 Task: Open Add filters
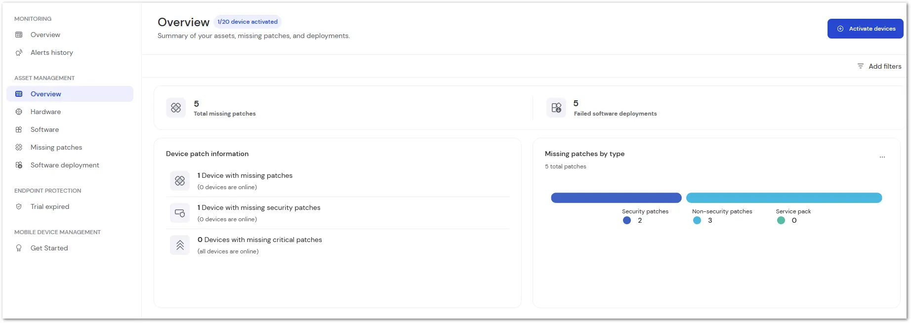pyautogui.click(x=879, y=66)
